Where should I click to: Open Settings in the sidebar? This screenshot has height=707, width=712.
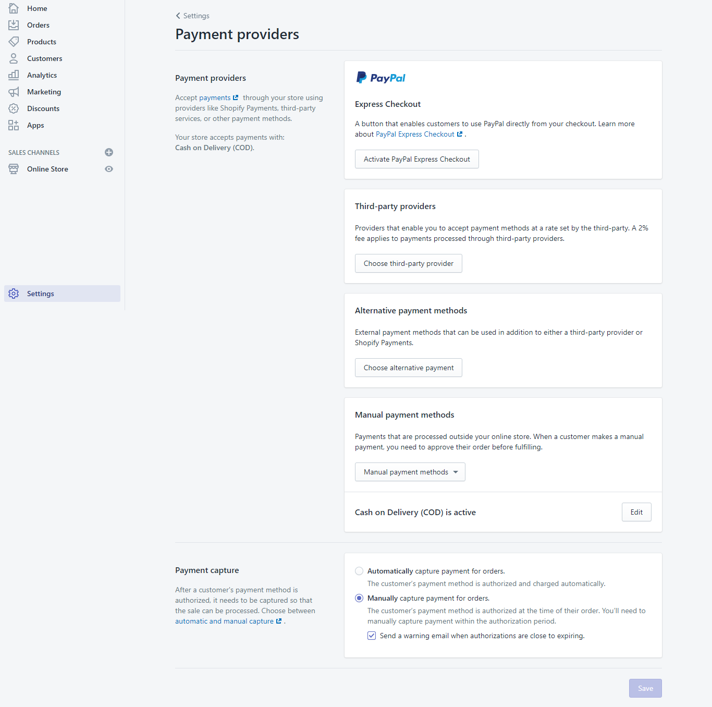point(41,294)
